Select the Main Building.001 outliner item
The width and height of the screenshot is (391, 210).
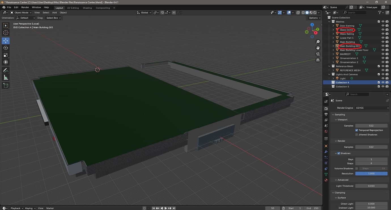(350, 46)
